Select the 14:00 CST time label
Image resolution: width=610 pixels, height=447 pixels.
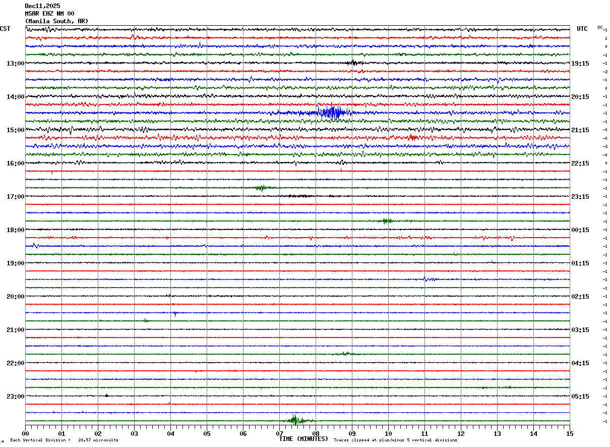(x=15, y=97)
